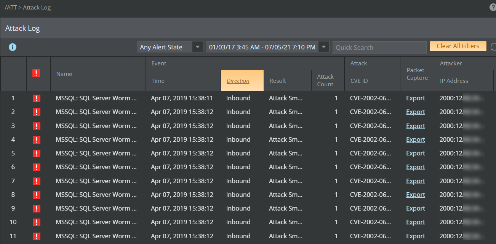The width and height of the screenshot is (496, 244).
Task: Open the help question mark icon
Action: click(493, 8)
